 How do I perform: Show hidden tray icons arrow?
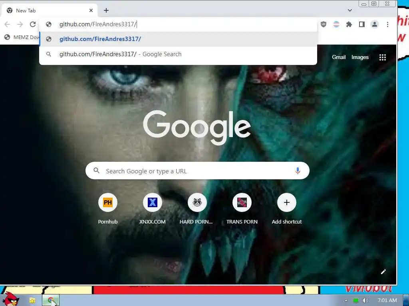(x=346, y=300)
